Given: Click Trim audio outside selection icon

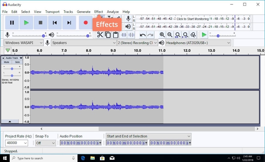Looking at the screenshot, I should coord(124,35).
